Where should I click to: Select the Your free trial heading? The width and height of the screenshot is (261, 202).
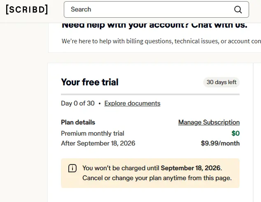click(90, 82)
